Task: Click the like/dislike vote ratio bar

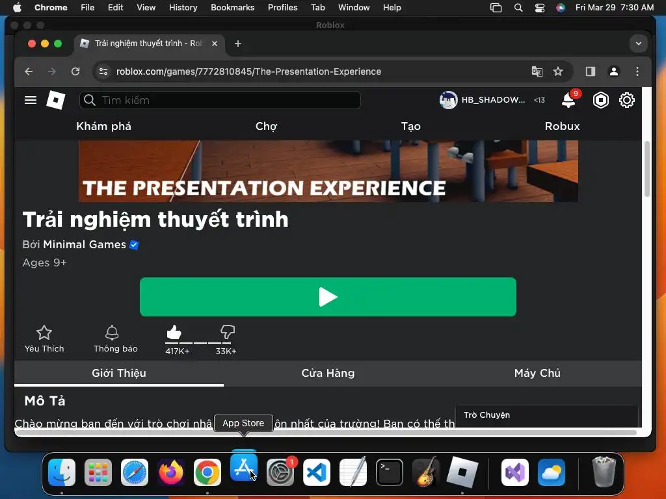Action: (x=198, y=342)
